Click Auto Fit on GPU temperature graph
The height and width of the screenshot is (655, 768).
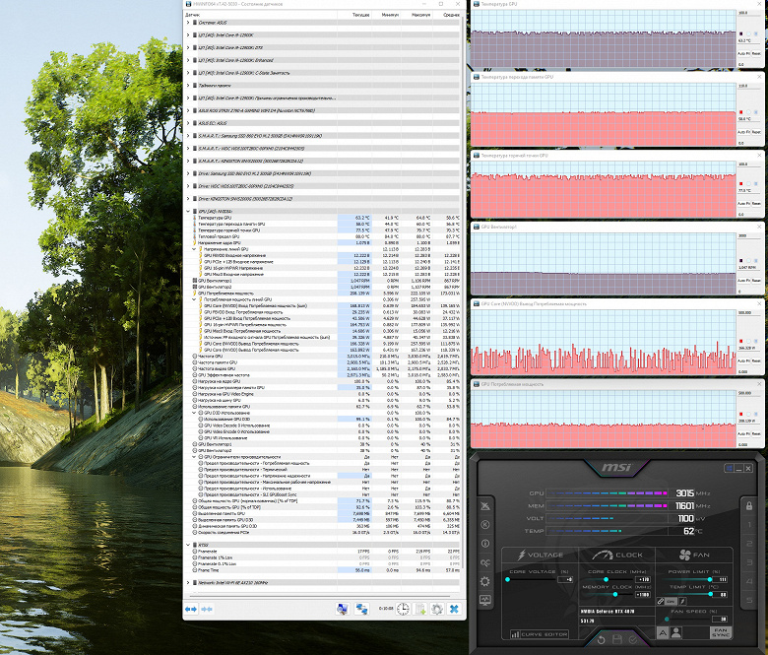click(x=744, y=53)
